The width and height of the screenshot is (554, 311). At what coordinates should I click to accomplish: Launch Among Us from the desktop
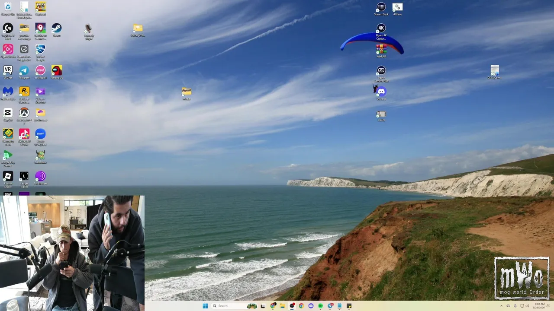coord(57,72)
